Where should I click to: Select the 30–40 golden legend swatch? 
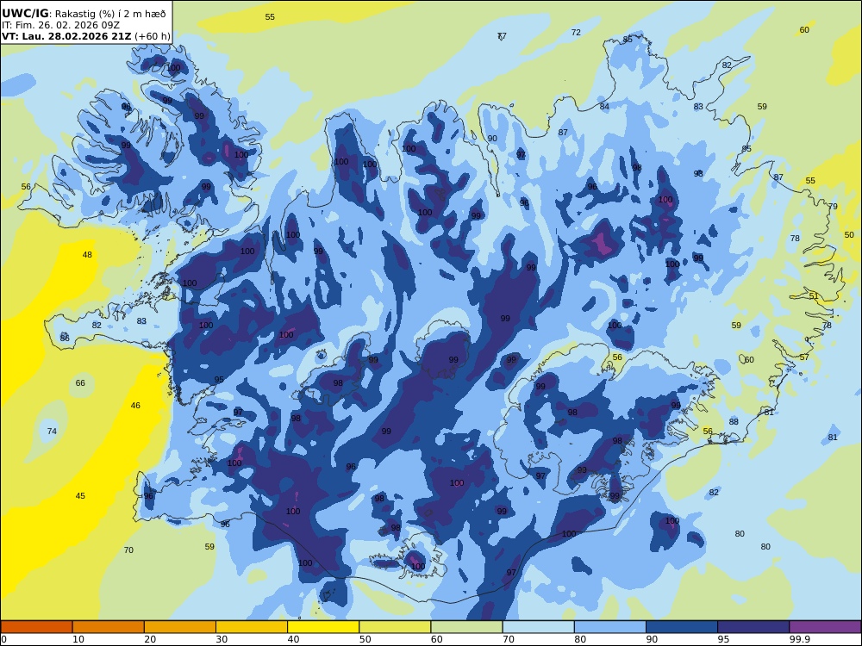[x=252, y=627]
